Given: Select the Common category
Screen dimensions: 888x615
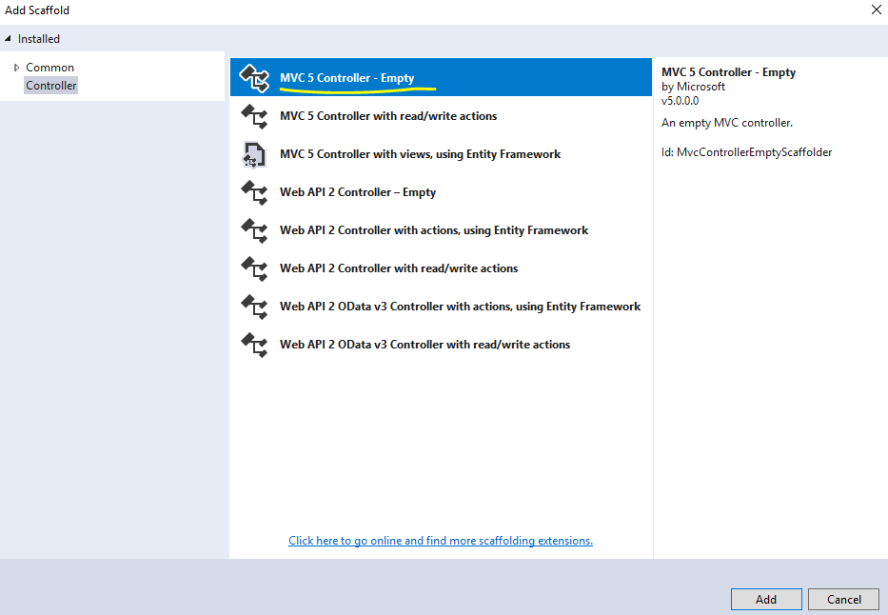Looking at the screenshot, I should coord(49,68).
